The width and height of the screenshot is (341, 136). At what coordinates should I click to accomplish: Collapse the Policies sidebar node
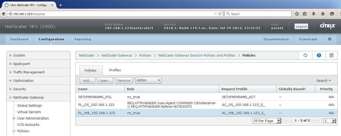pos(14,131)
